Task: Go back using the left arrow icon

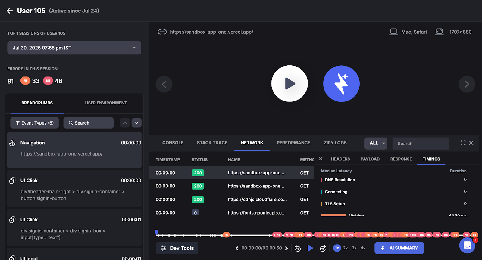Action: pyautogui.click(x=10, y=11)
